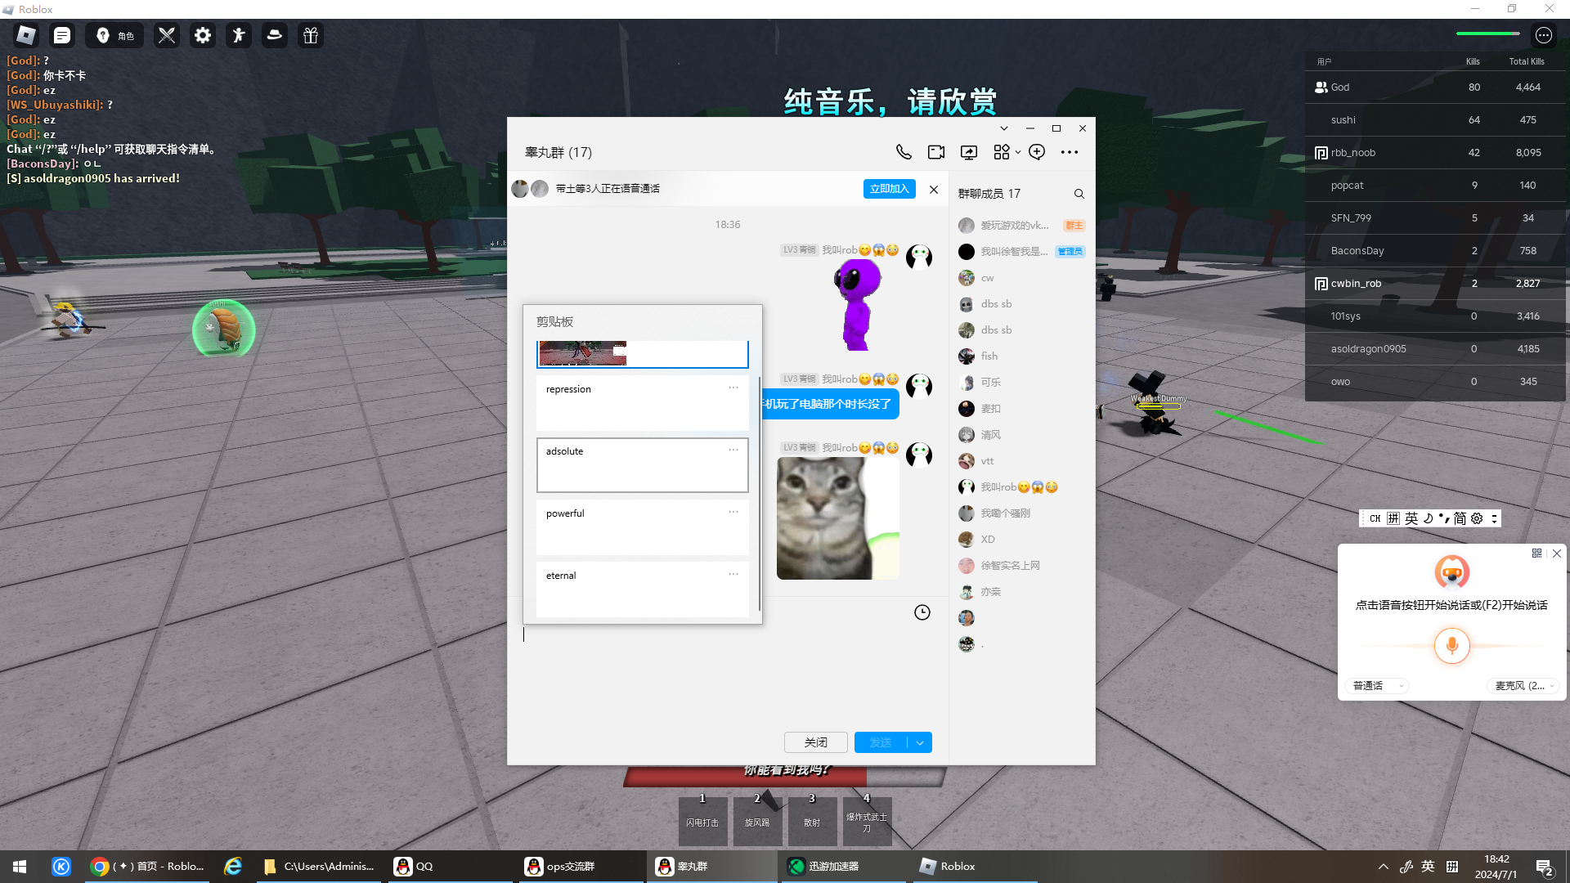Select member "fish" in the member list
Viewport: 1570px width, 883px height.
pos(1022,356)
